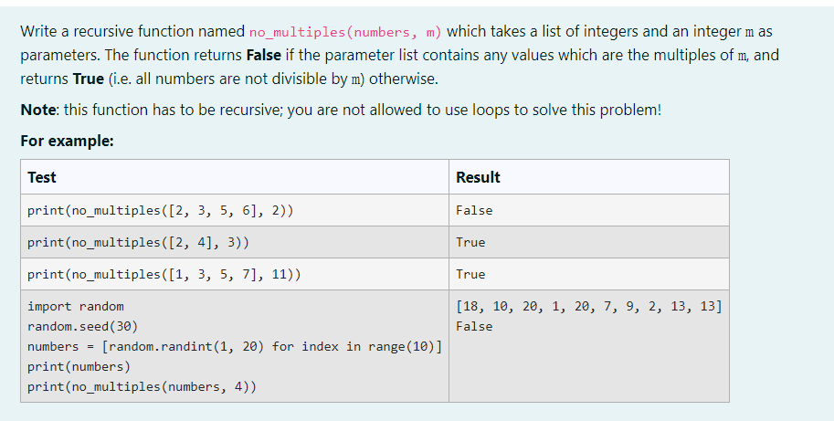Click the bold Note: label
The width and height of the screenshot is (834, 421).
40,110
